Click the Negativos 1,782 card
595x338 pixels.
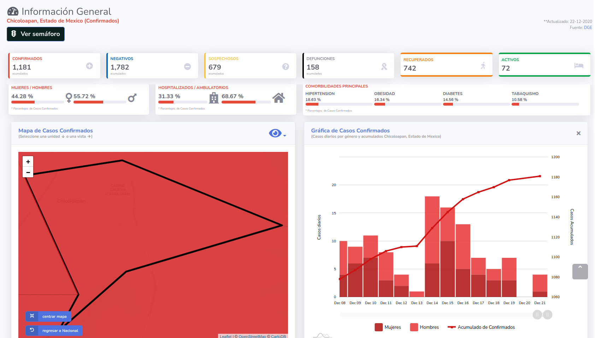[152, 66]
